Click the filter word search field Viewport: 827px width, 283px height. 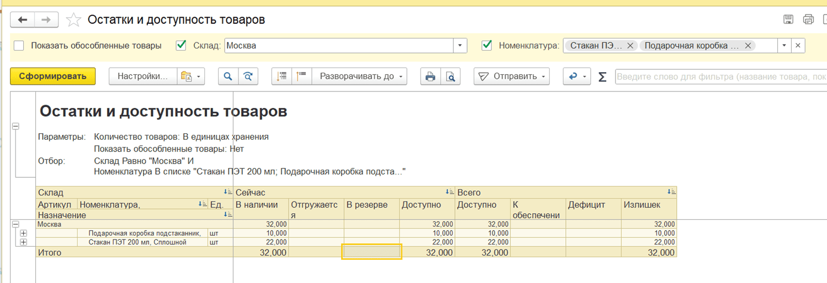pos(718,77)
